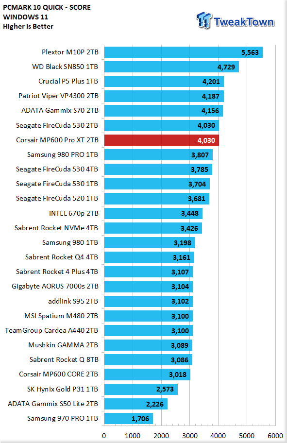Select the INTEL 670p 2TB label
The height and width of the screenshot is (443, 287).
coord(74,213)
